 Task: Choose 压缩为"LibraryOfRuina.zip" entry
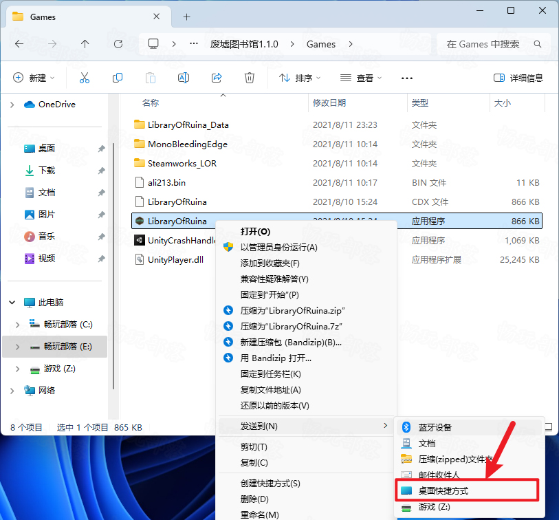click(306, 310)
